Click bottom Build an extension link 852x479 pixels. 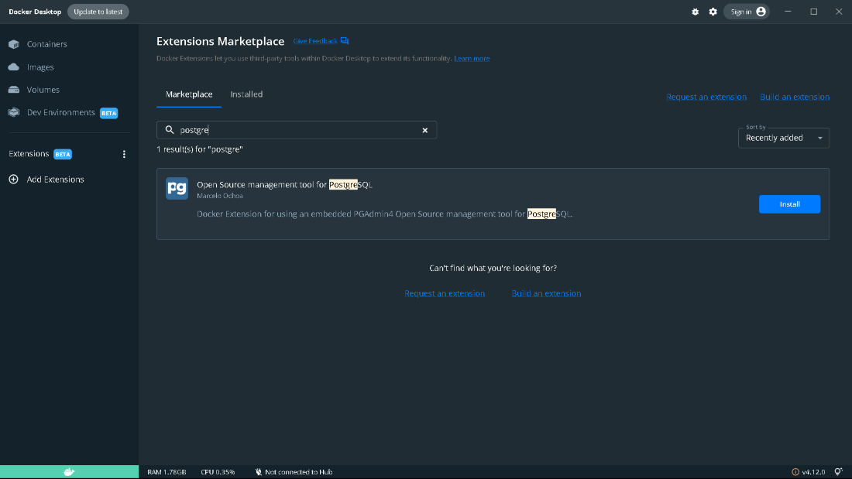(x=546, y=293)
